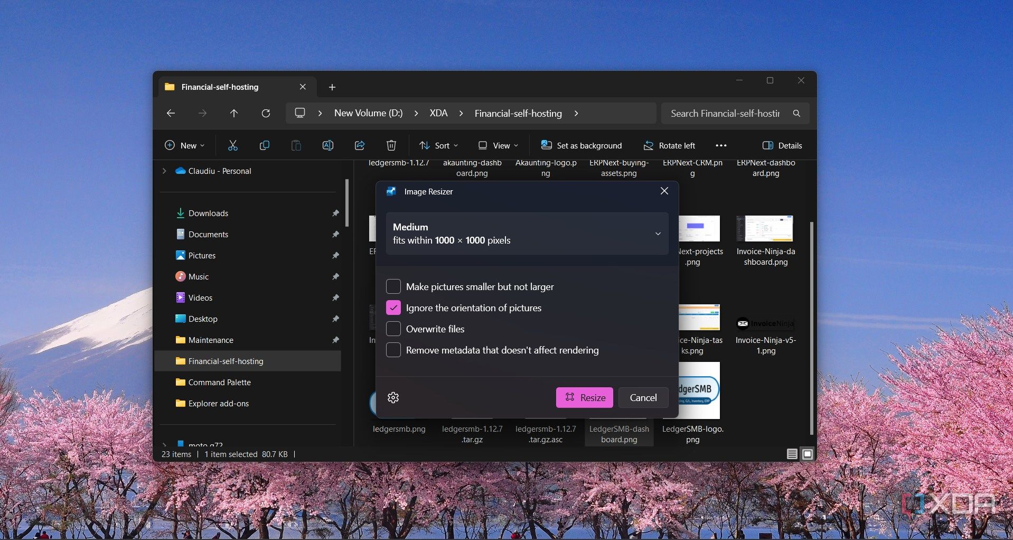Go up one folder level arrow
The width and height of the screenshot is (1013, 540).
click(x=234, y=113)
